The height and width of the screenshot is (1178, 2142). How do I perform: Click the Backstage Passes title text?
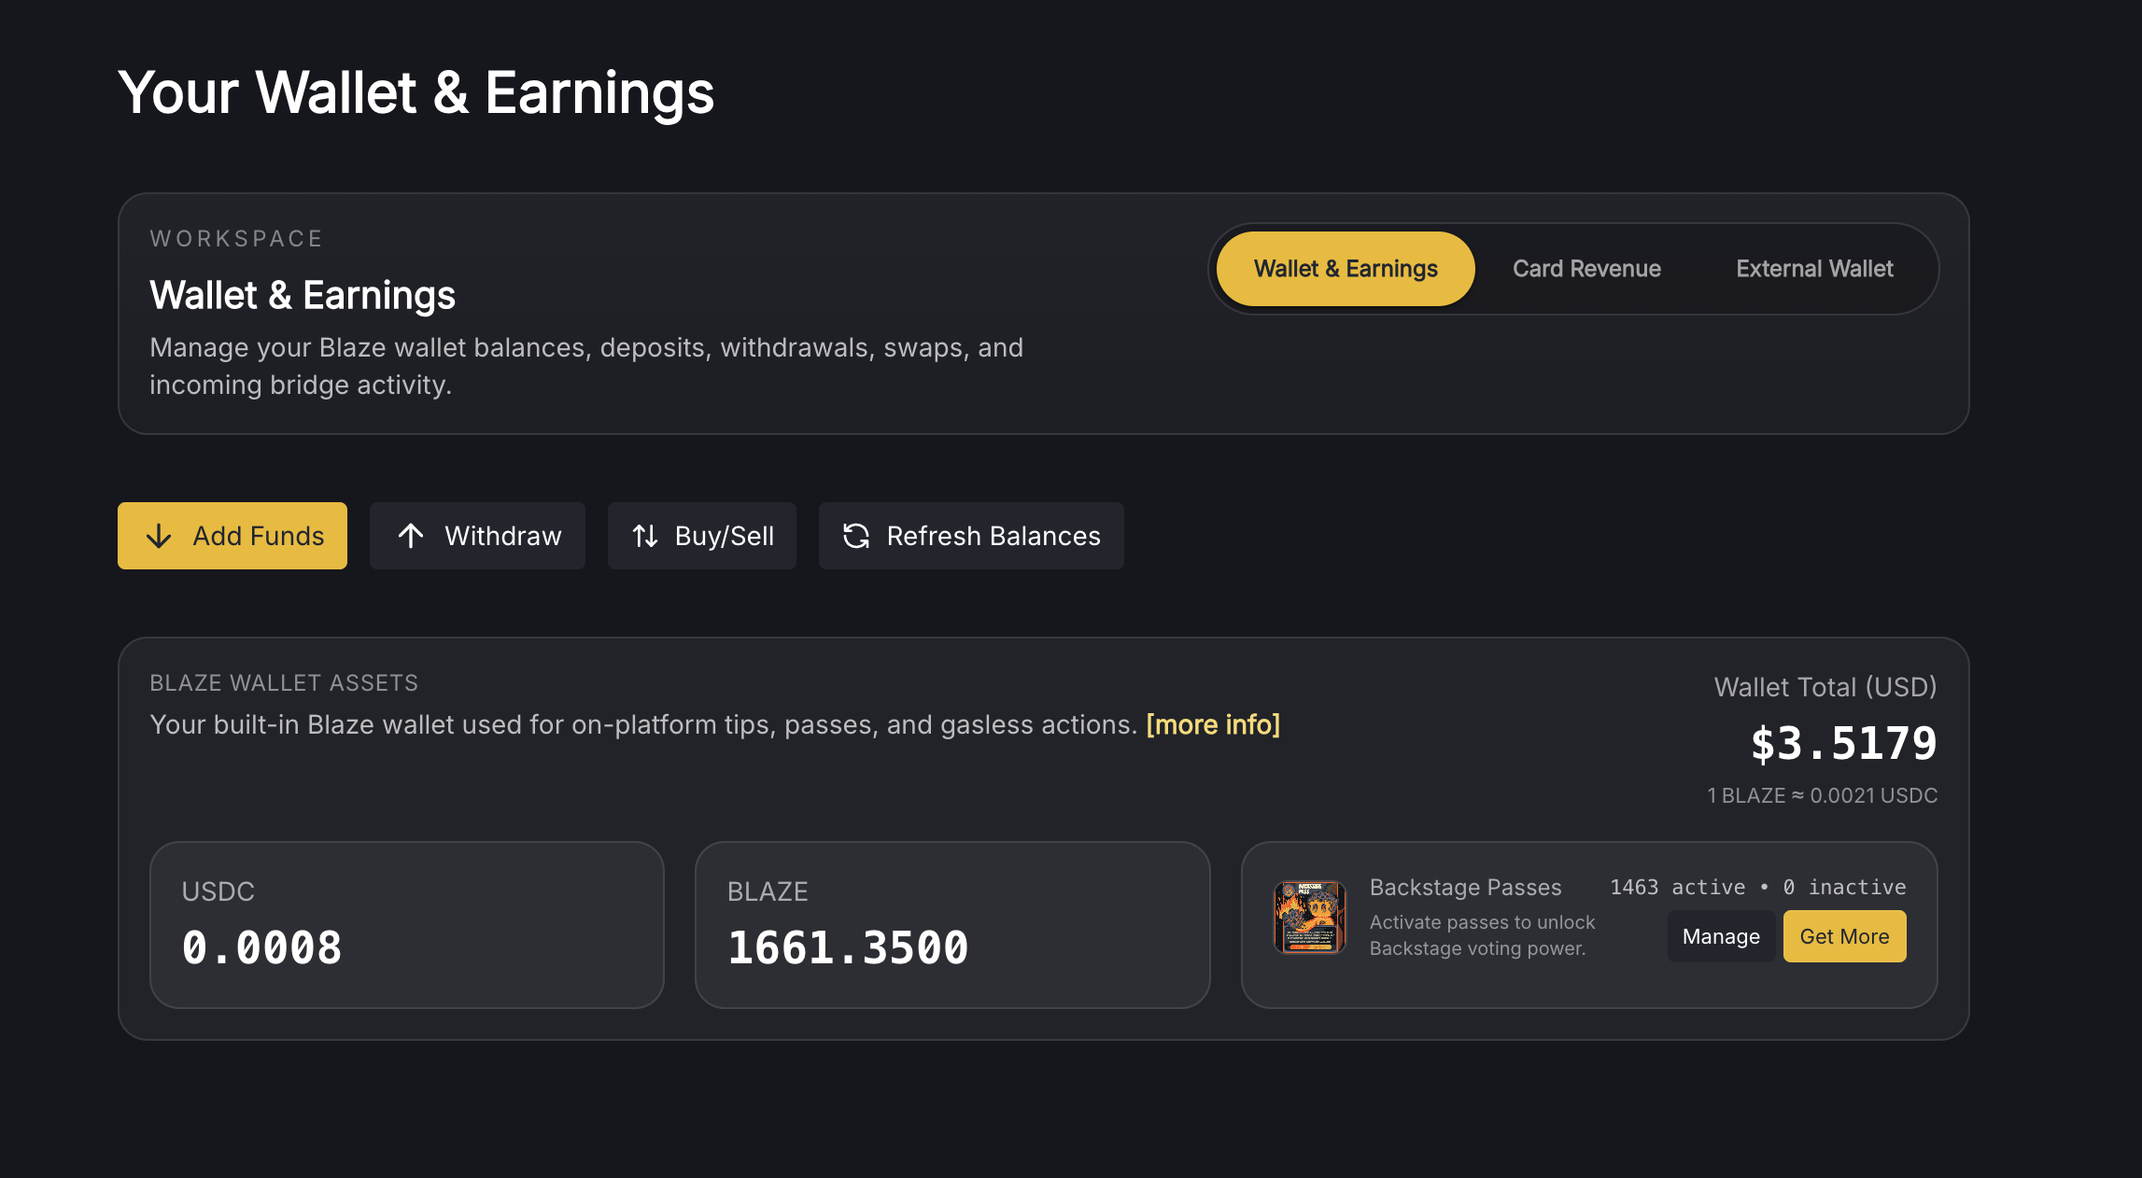point(1465,887)
